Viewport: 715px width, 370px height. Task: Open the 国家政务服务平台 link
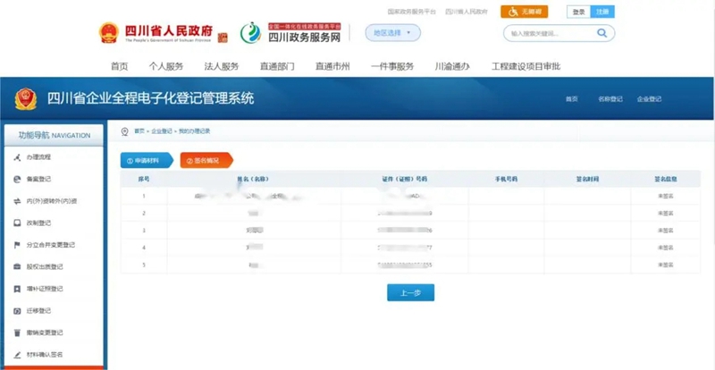coord(412,12)
